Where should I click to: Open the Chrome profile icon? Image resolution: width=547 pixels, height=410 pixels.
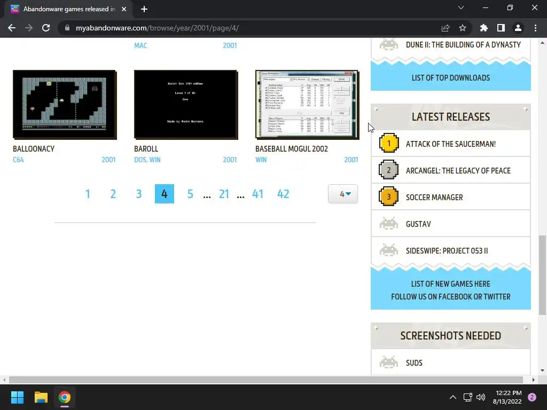click(x=518, y=28)
